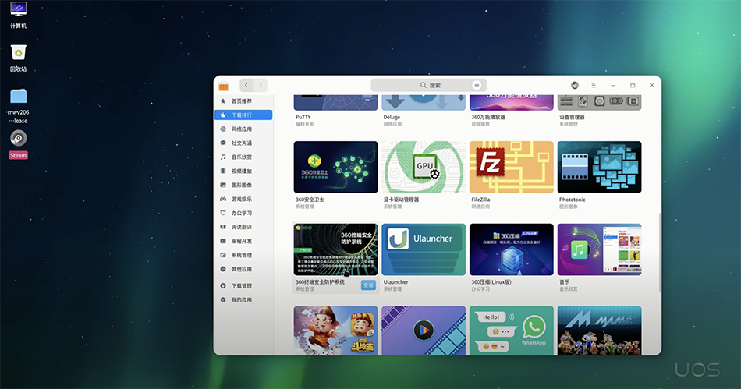
Task: Install 360终端安全防护系统 with 安装 button
Action: 368,285
